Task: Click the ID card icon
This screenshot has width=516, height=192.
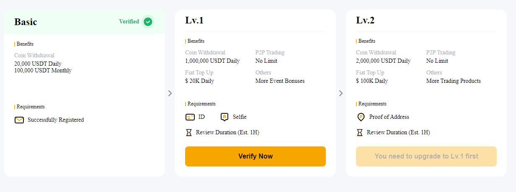Action: (190, 117)
